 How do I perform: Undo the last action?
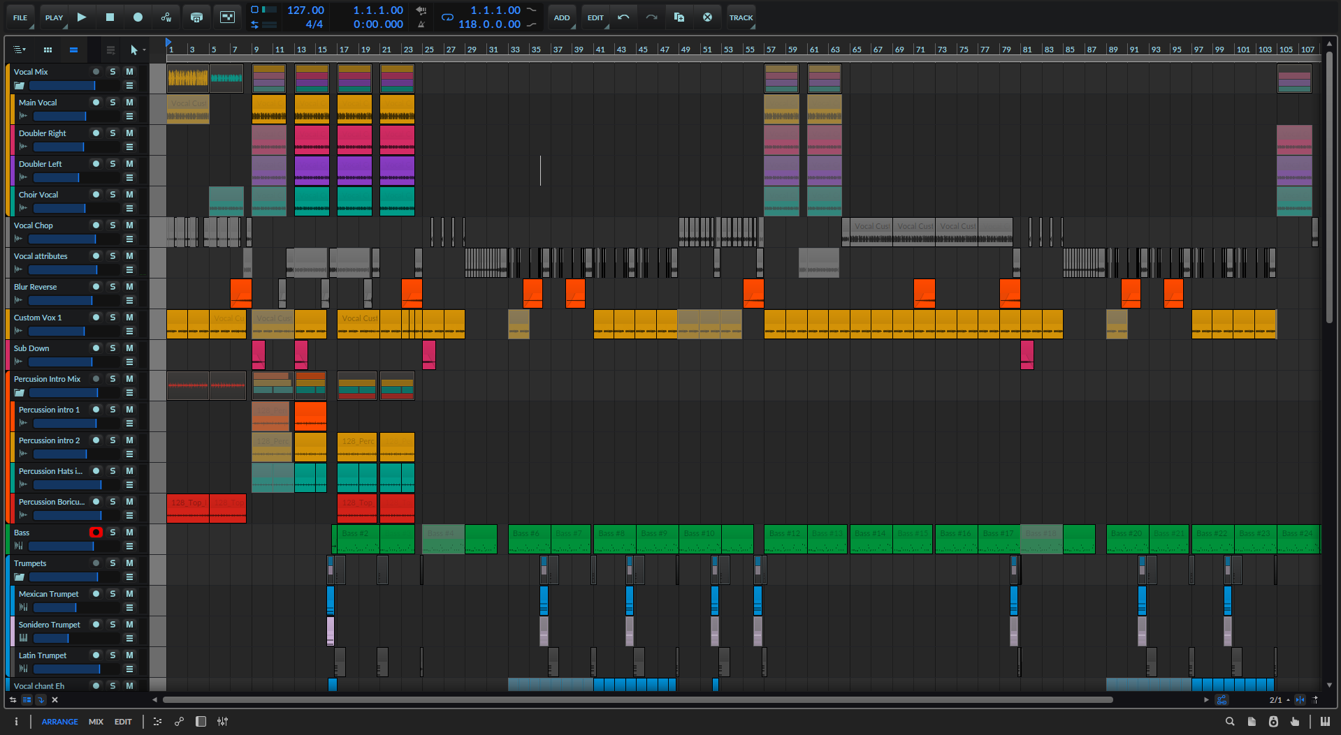point(623,17)
